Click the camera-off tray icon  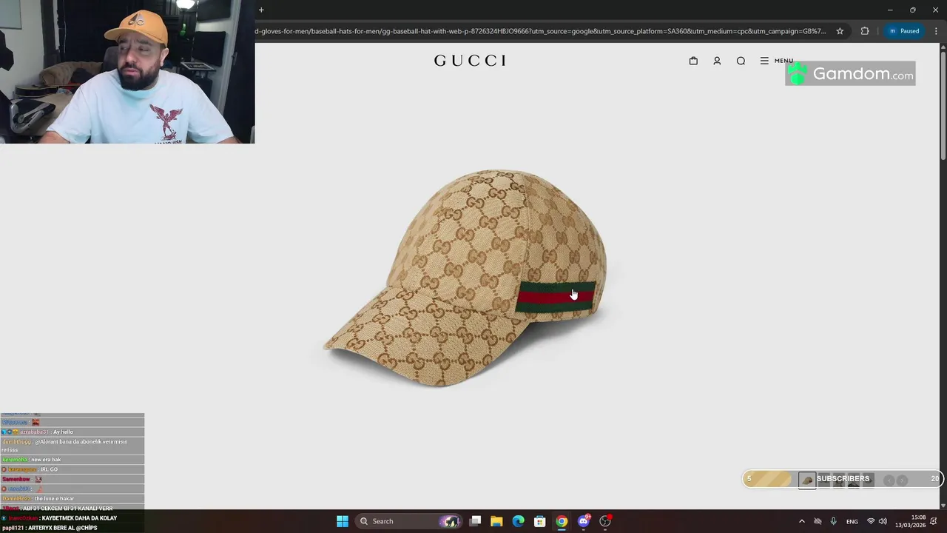(818, 521)
